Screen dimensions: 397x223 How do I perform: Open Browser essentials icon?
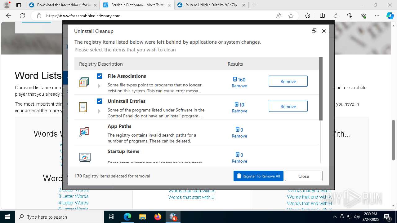[364, 16]
